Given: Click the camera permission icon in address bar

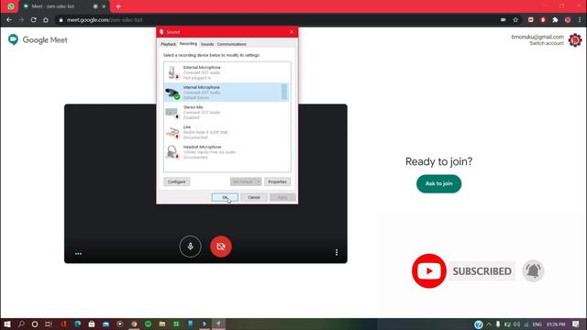Looking at the screenshot, I should tap(504, 20).
